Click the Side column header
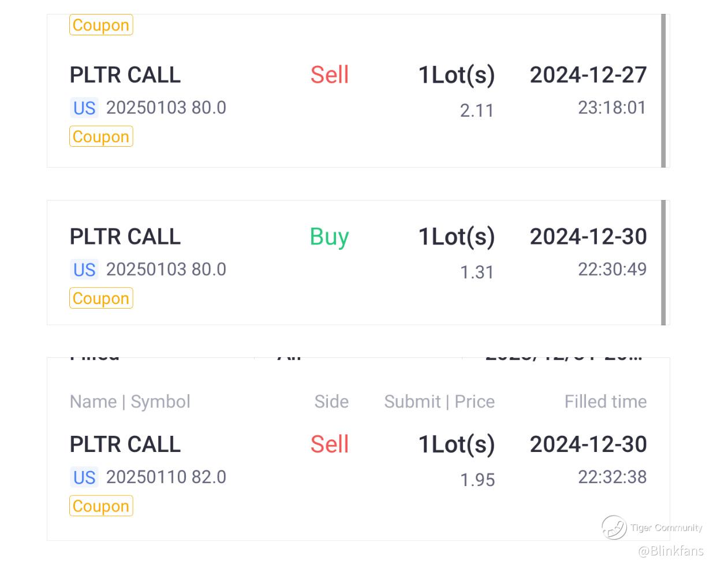 coord(331,402)
